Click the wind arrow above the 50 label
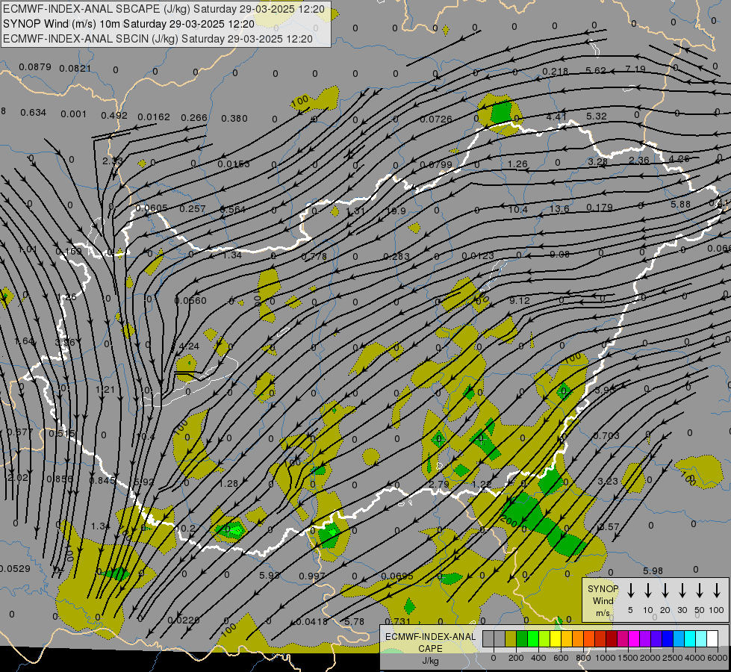 click(700, 590)
